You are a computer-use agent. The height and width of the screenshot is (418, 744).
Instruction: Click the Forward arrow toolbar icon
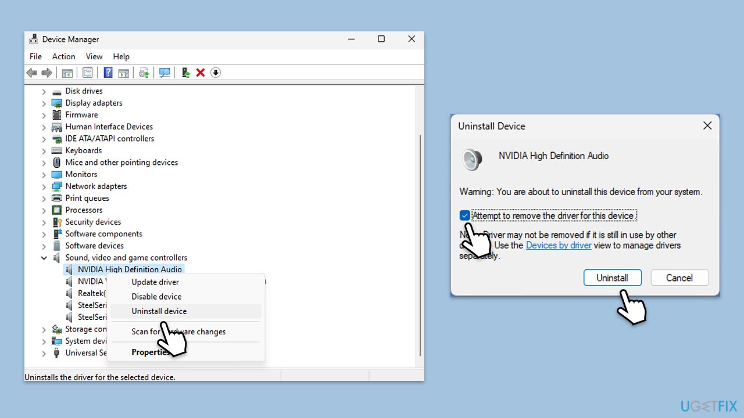[x=46, y=73]
